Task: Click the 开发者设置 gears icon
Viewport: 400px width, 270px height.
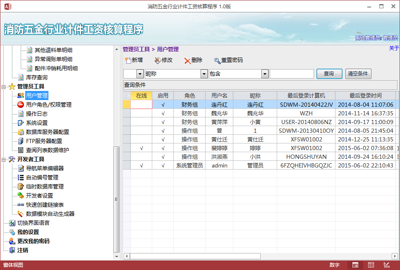Action: (x=21, y=196)
